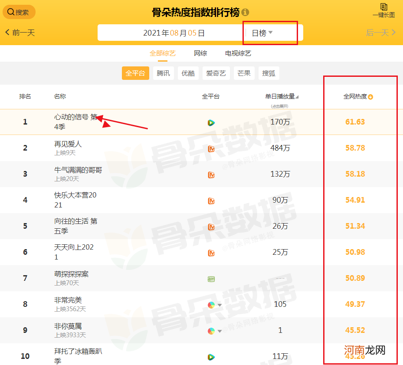The height and width of the screenshot is (365, 403).
Task: Expand platforms for 非你莫属
Action: pyautogui.click(x=219, y=331)
